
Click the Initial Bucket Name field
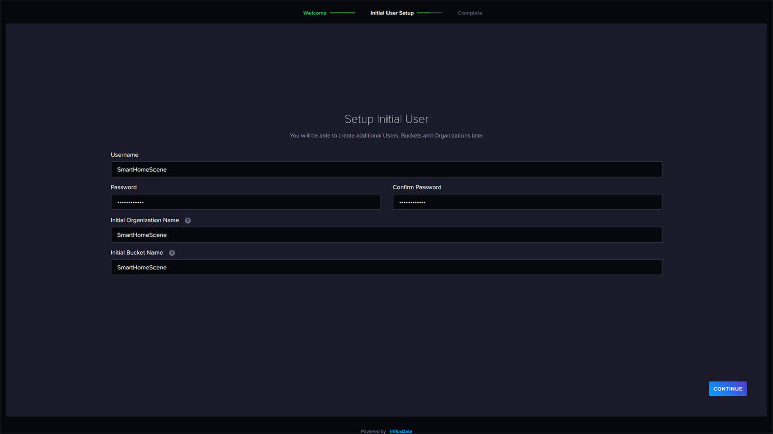click(x=386, y=267)
